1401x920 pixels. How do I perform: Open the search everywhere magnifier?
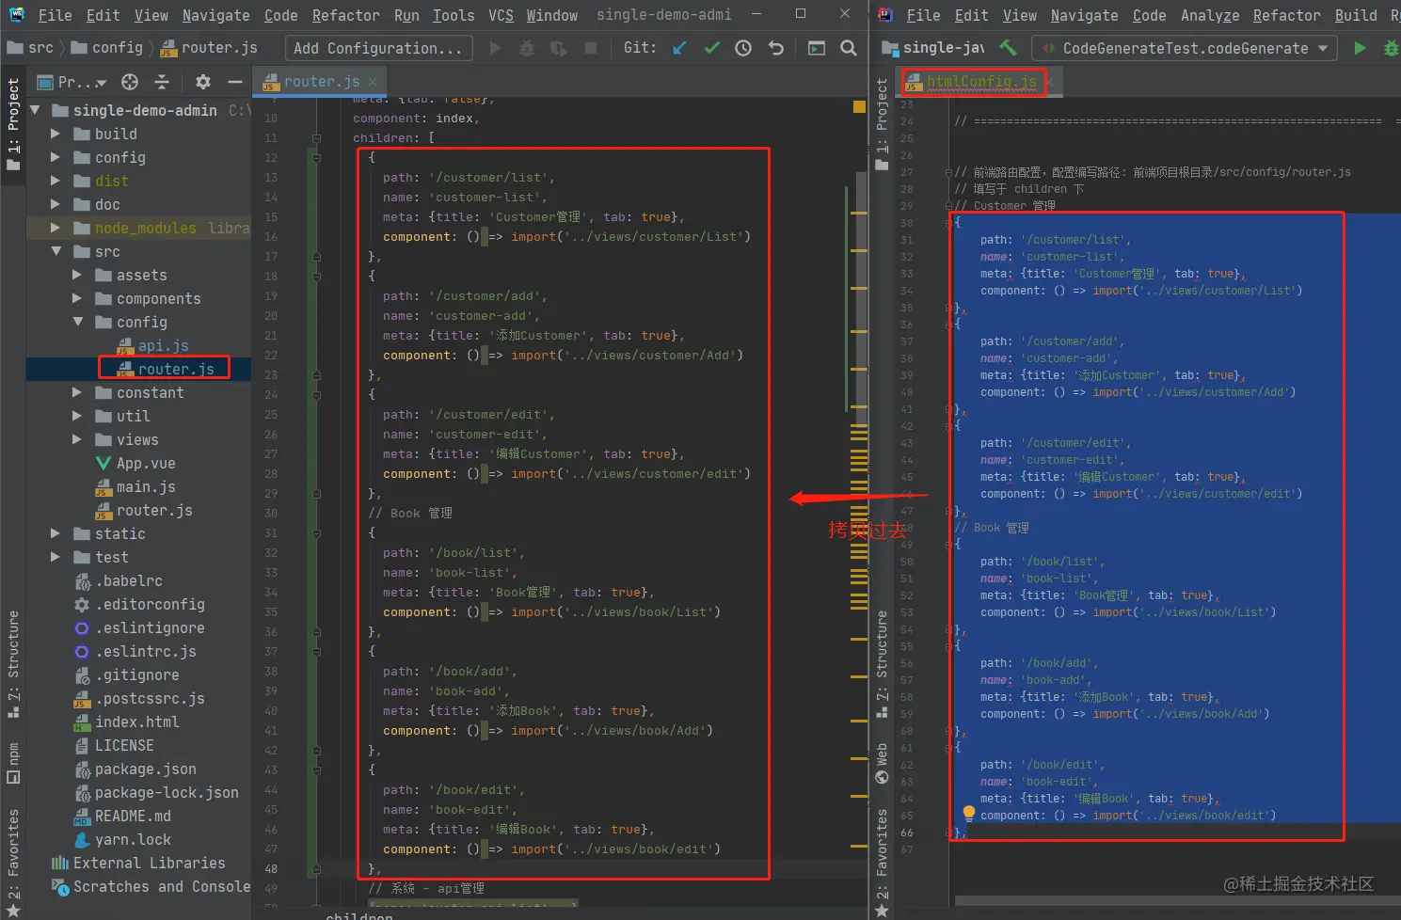pos(849,48)
